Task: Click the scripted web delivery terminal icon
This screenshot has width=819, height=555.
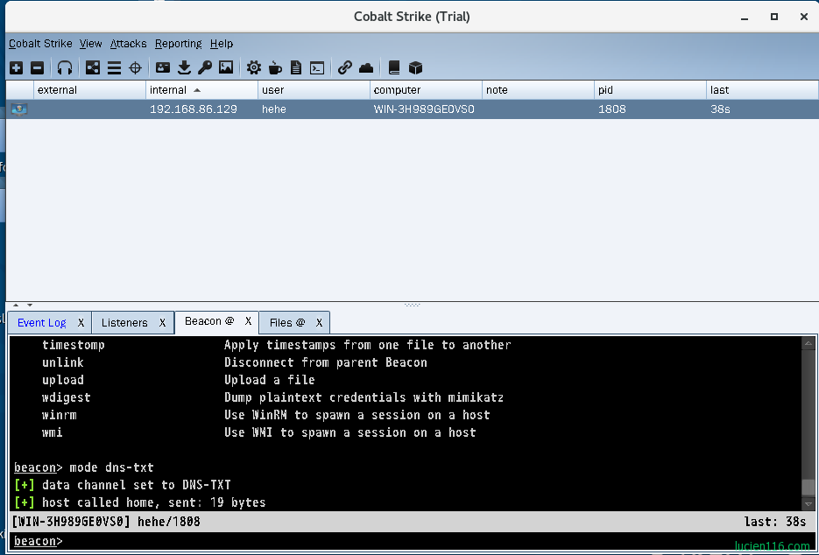Action: 317,68
